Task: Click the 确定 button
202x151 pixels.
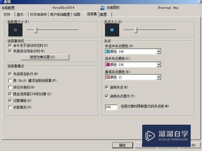Action: point(122,145)
